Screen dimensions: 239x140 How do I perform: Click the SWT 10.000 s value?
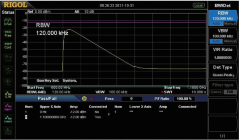[199, 92]
